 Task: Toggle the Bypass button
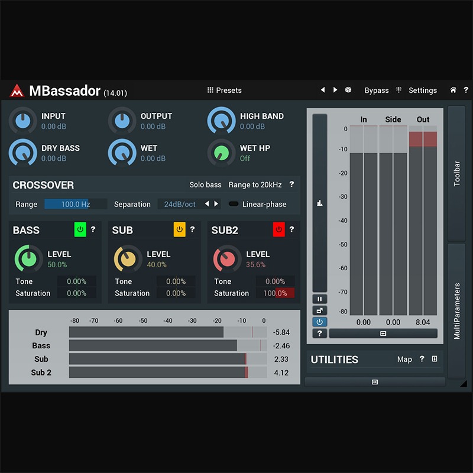click(x=377, y=90)
